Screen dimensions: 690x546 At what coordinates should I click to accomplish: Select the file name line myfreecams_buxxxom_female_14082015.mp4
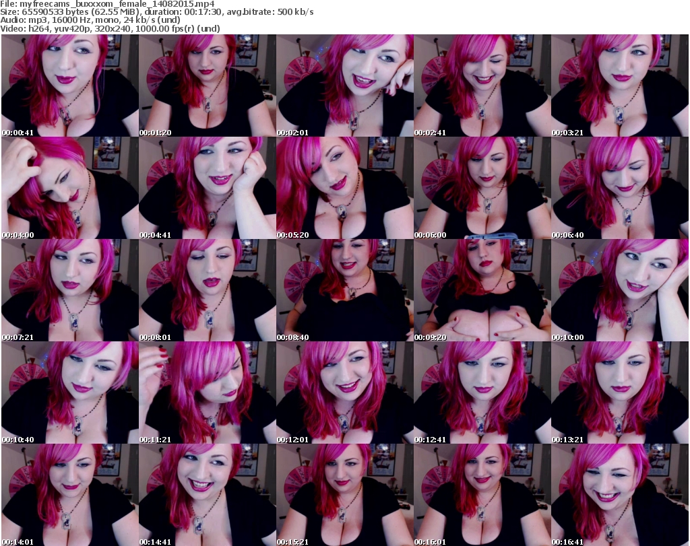107,4
